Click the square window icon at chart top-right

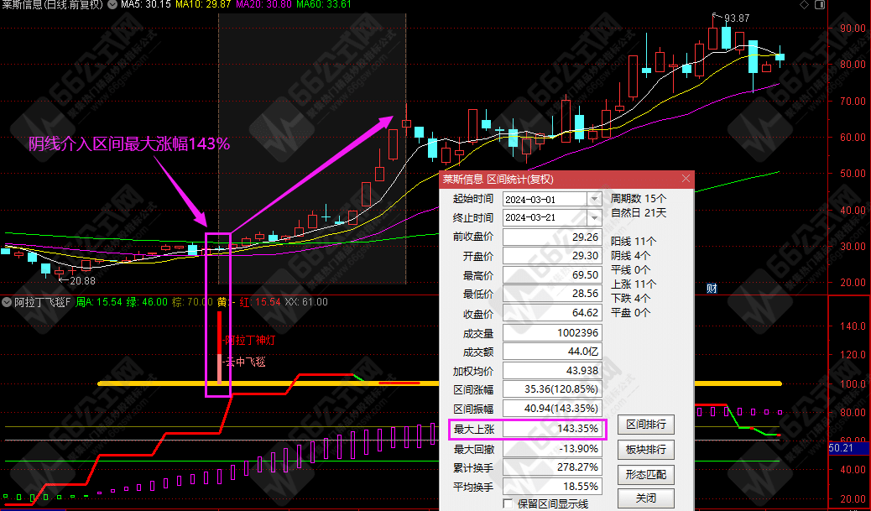point(820,5)
